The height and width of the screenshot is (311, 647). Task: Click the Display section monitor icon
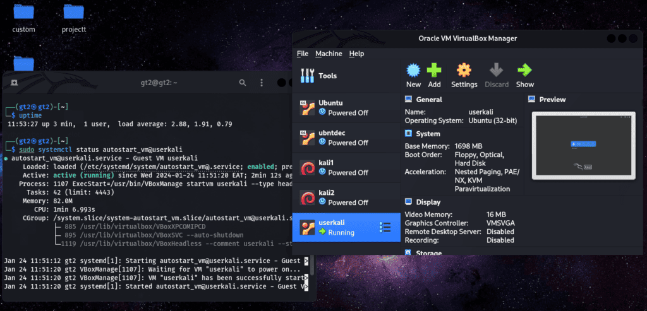408,202
